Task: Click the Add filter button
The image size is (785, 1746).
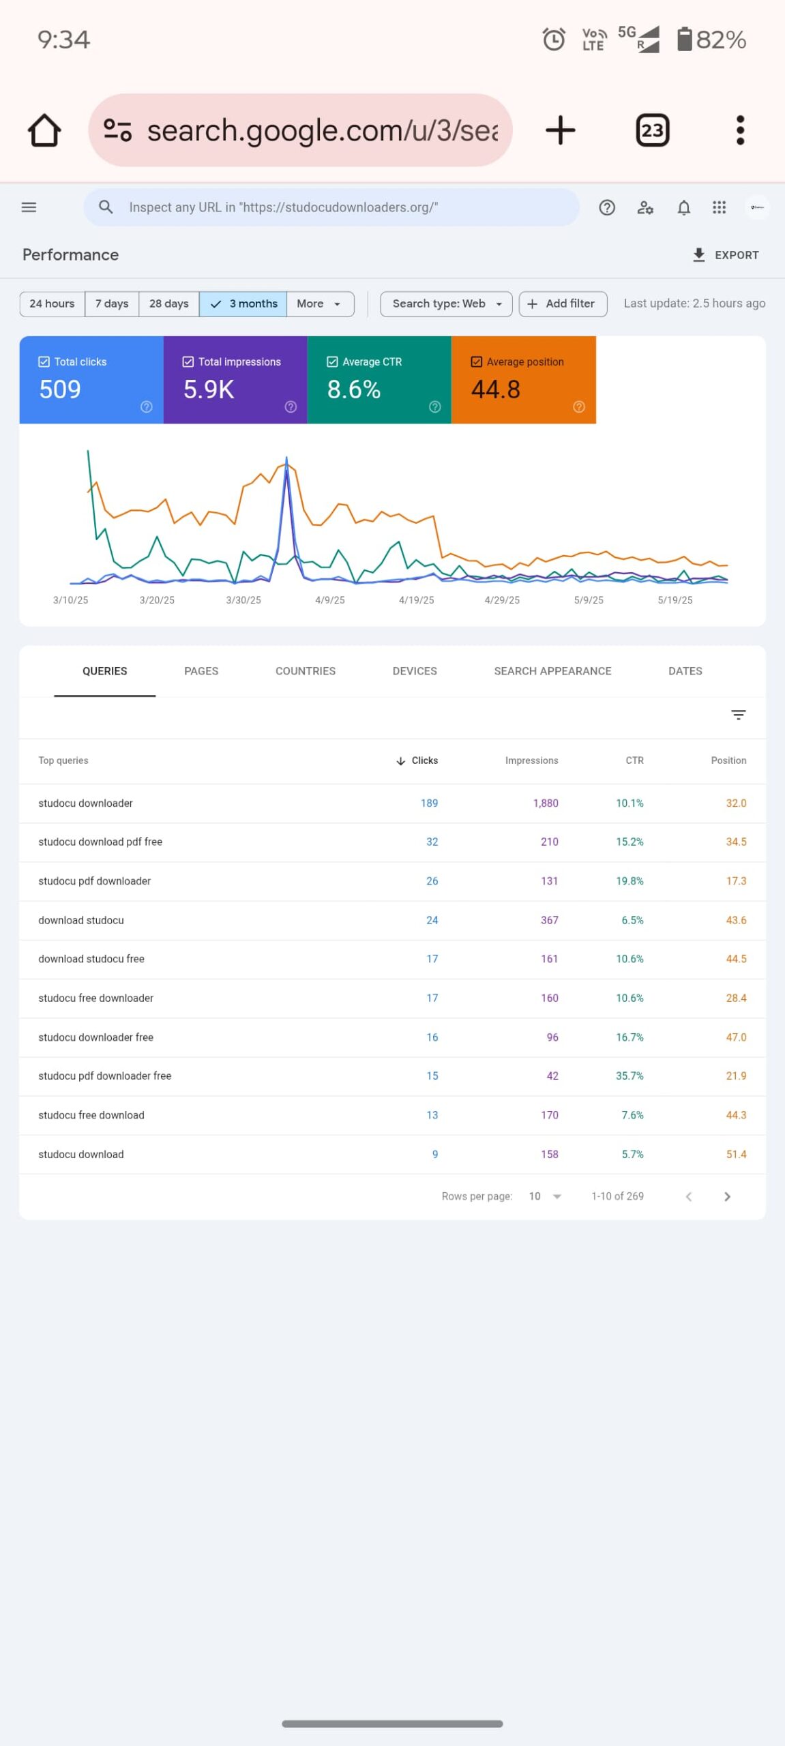Action: (563, 304)
